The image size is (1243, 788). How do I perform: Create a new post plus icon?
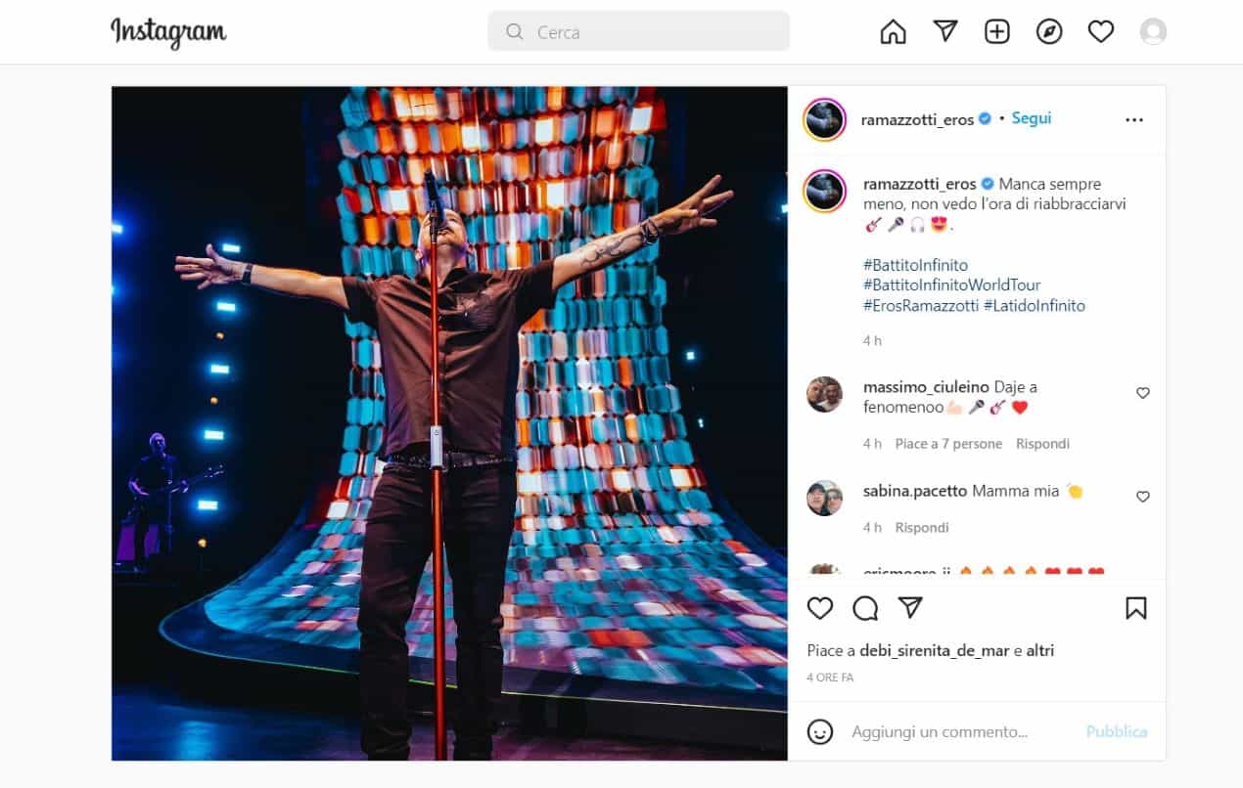[996, 32]
